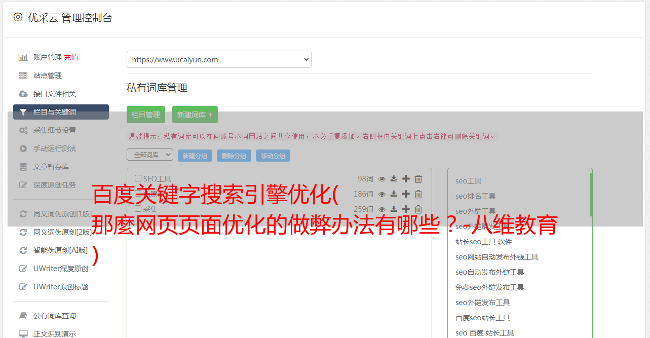Select keyword seo网站自动发布外链工具
Image resolution: width=650 pixels, height=338 pixels.
496,257
